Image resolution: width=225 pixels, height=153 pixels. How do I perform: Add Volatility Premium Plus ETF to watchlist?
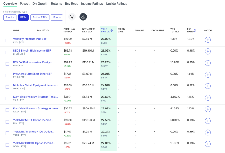pyautogui.click(x=208, y=40)
